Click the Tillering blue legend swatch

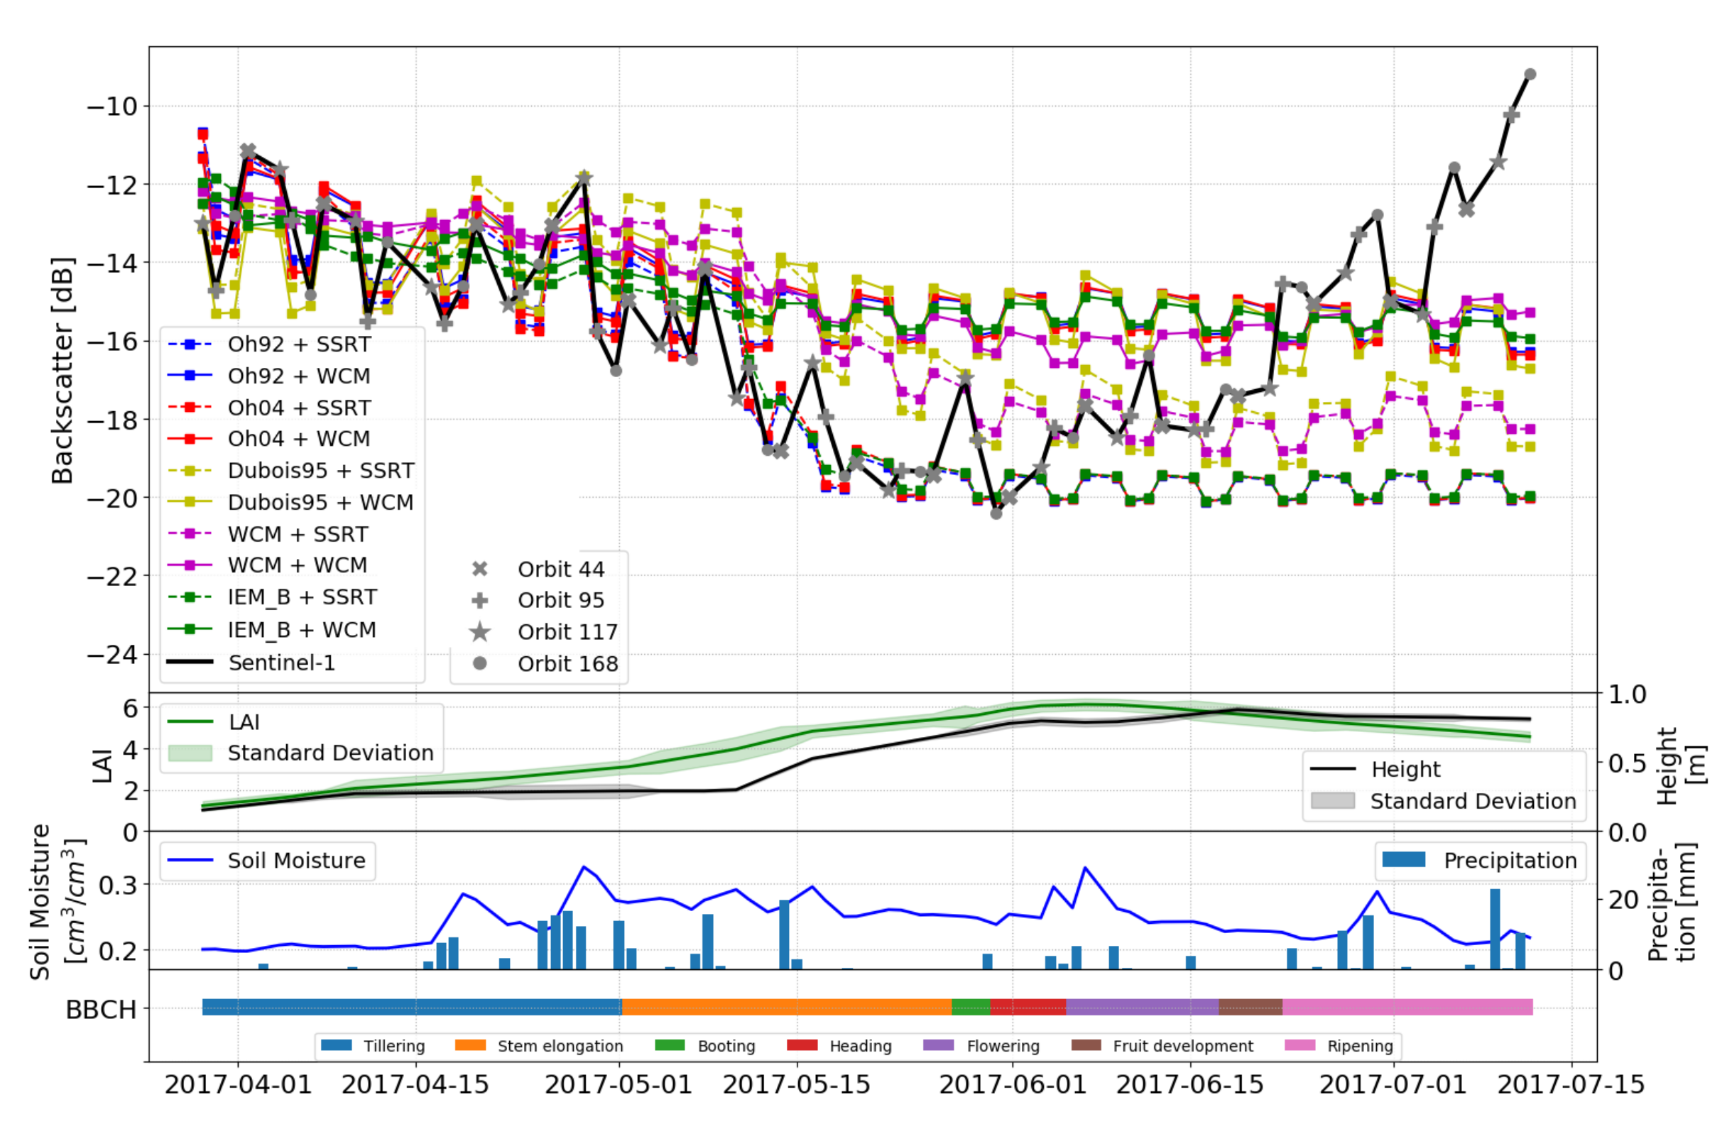tap(336, 1045)
